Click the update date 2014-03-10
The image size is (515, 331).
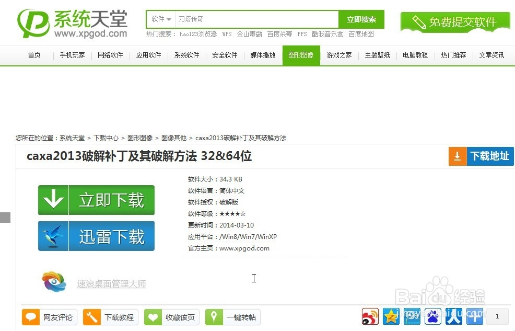point(237,225)
